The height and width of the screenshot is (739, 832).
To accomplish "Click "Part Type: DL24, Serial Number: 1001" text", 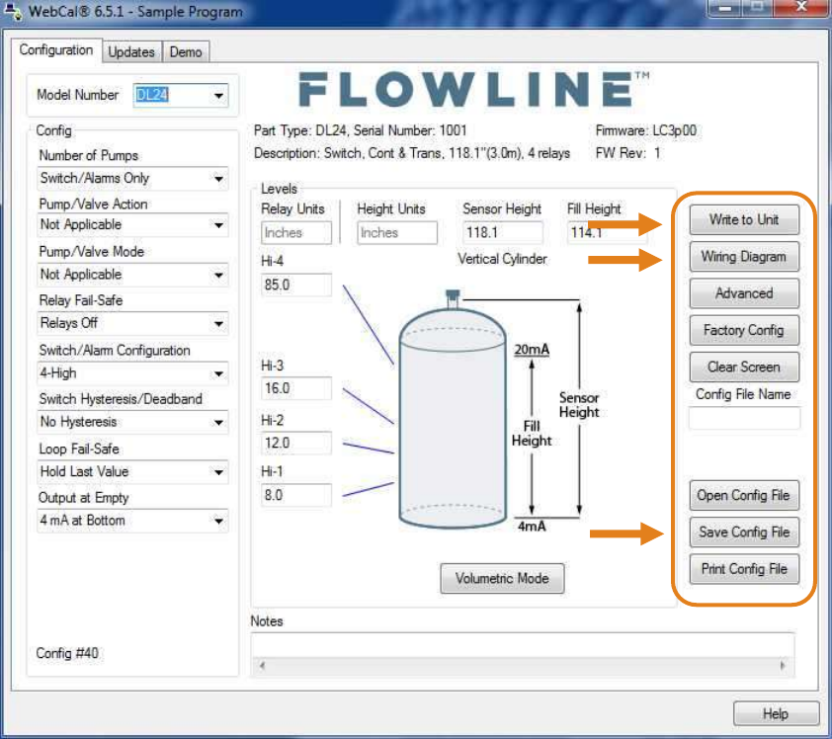I will (x=361, y=130).
